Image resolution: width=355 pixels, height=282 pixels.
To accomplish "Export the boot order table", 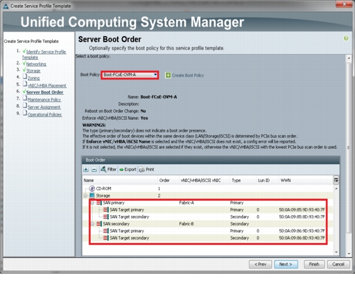I will [128, 170].
